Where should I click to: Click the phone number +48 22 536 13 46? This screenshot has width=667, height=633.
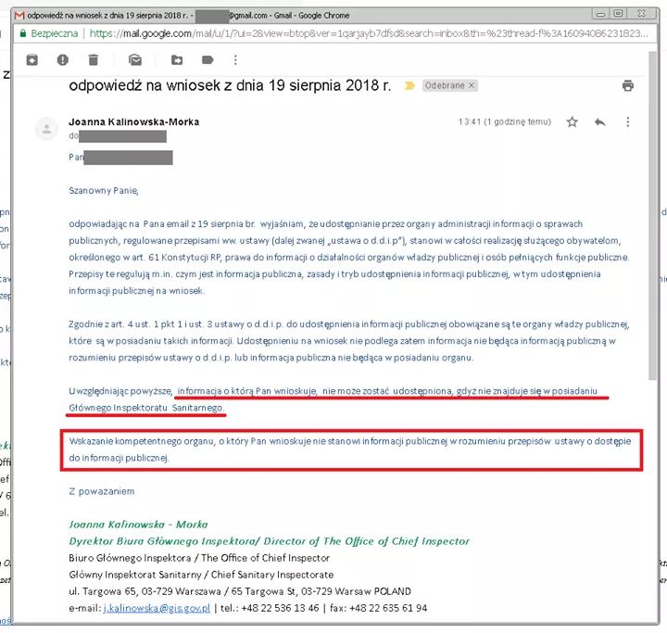[x=280, y=608]
